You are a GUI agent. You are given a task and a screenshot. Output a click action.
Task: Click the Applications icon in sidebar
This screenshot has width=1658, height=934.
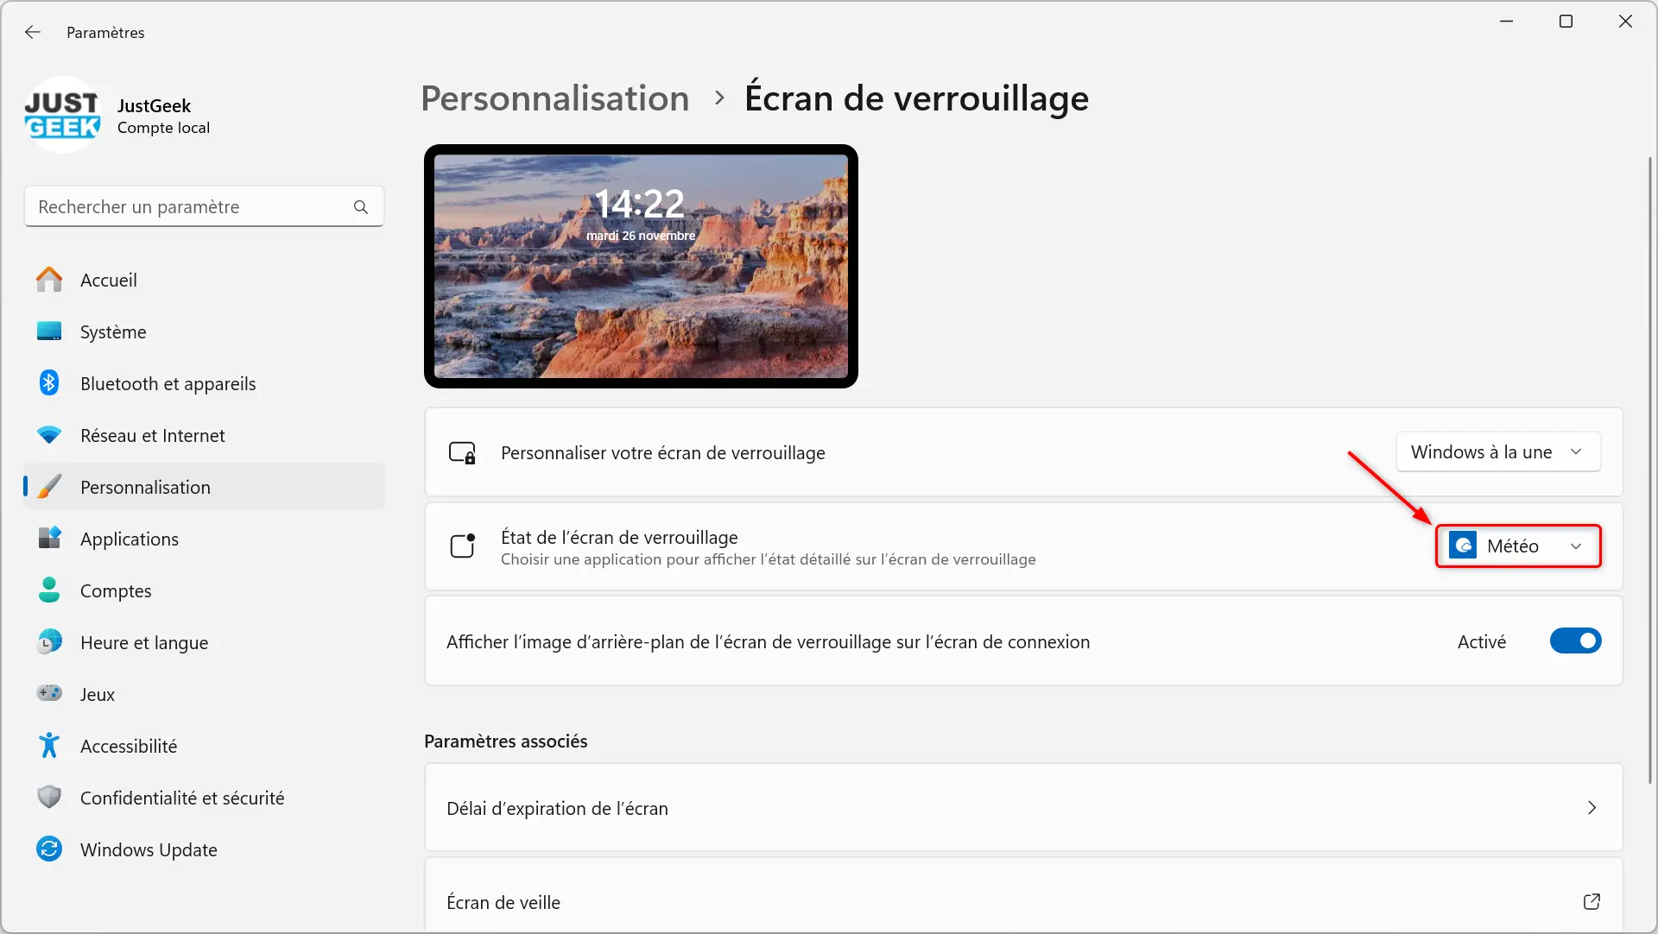point(50,538)
